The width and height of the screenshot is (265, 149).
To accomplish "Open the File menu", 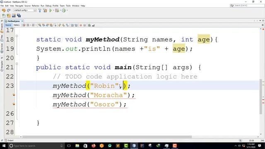I will (2, 6).
